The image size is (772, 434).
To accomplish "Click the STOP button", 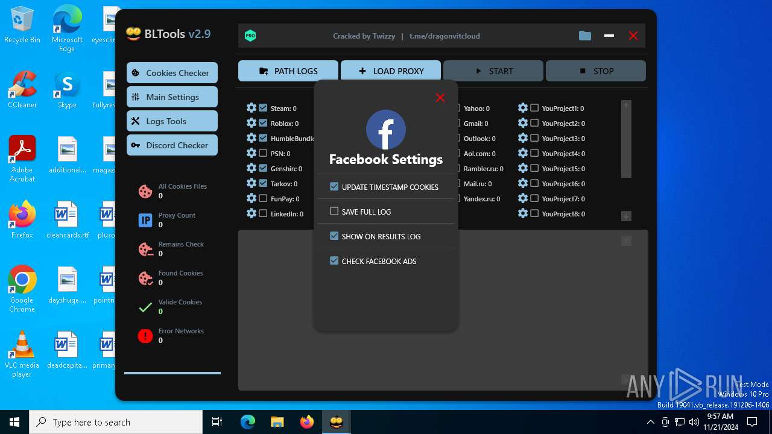I will 596,71.
